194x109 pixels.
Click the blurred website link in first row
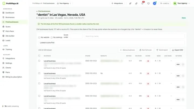pos(111,61)
